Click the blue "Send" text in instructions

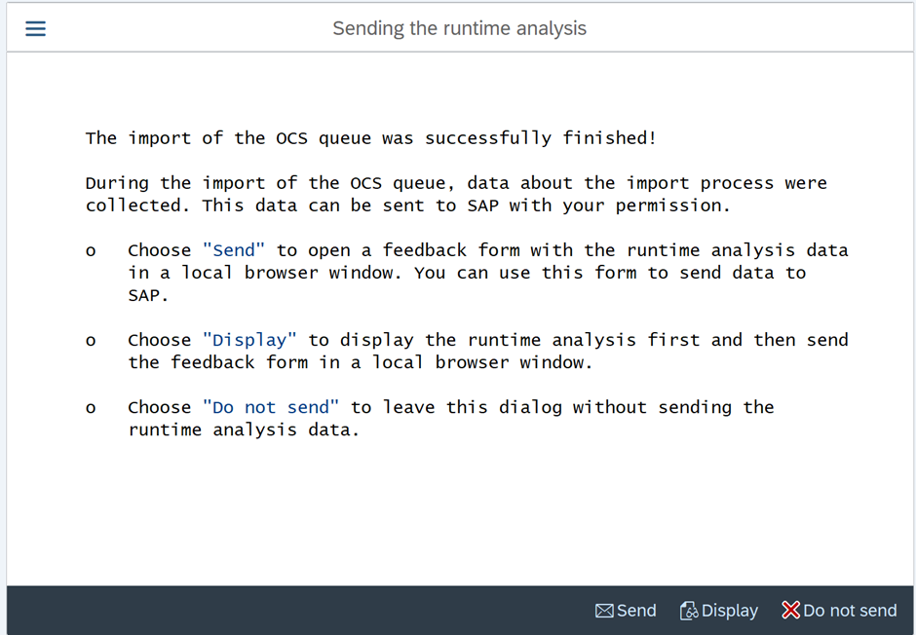tap(234, 250)
